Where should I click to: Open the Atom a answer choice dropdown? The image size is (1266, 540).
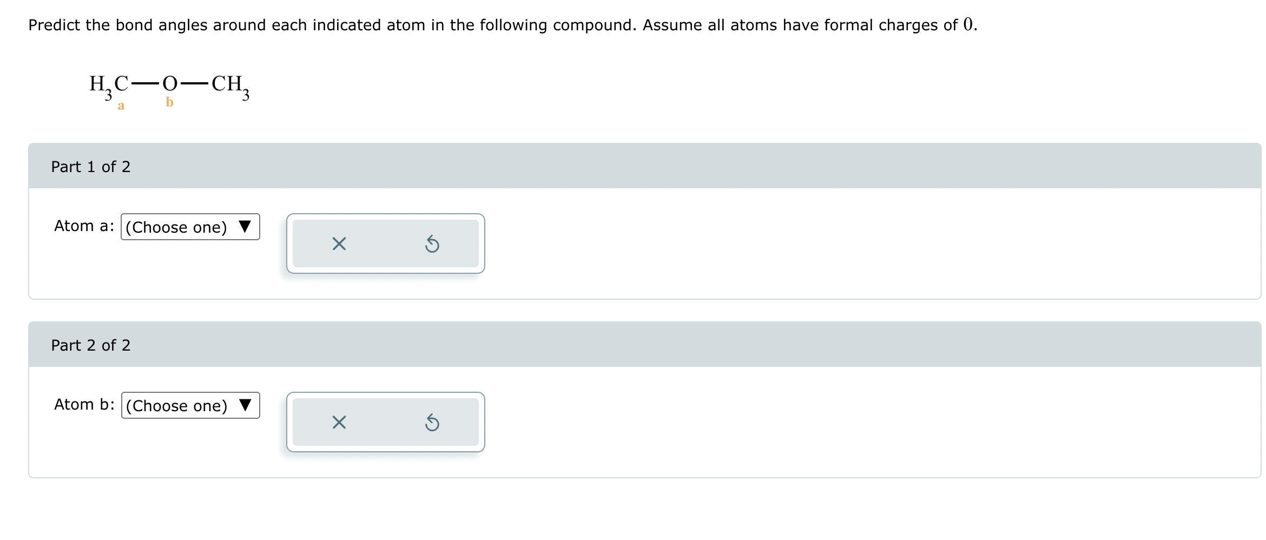tap(190, 227)
